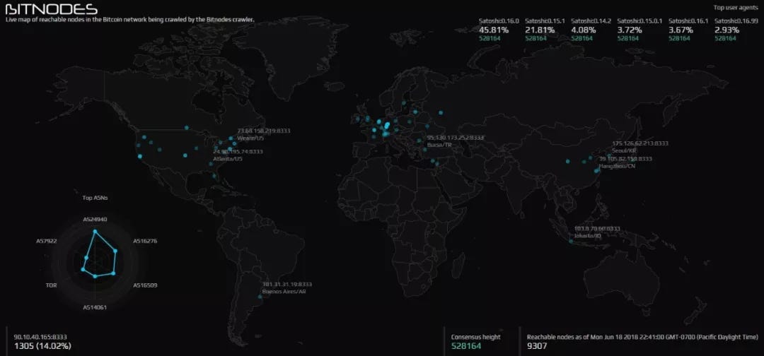The image size is (764, 356).
Task: Click the Satoshi:0.16.1 user agent label
Action: click(x=688, y=21)
